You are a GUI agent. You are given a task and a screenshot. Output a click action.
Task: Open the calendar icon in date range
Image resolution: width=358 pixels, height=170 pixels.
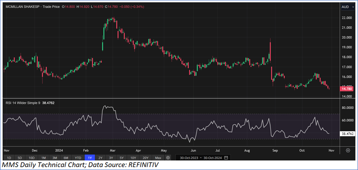tap(226, 158)
